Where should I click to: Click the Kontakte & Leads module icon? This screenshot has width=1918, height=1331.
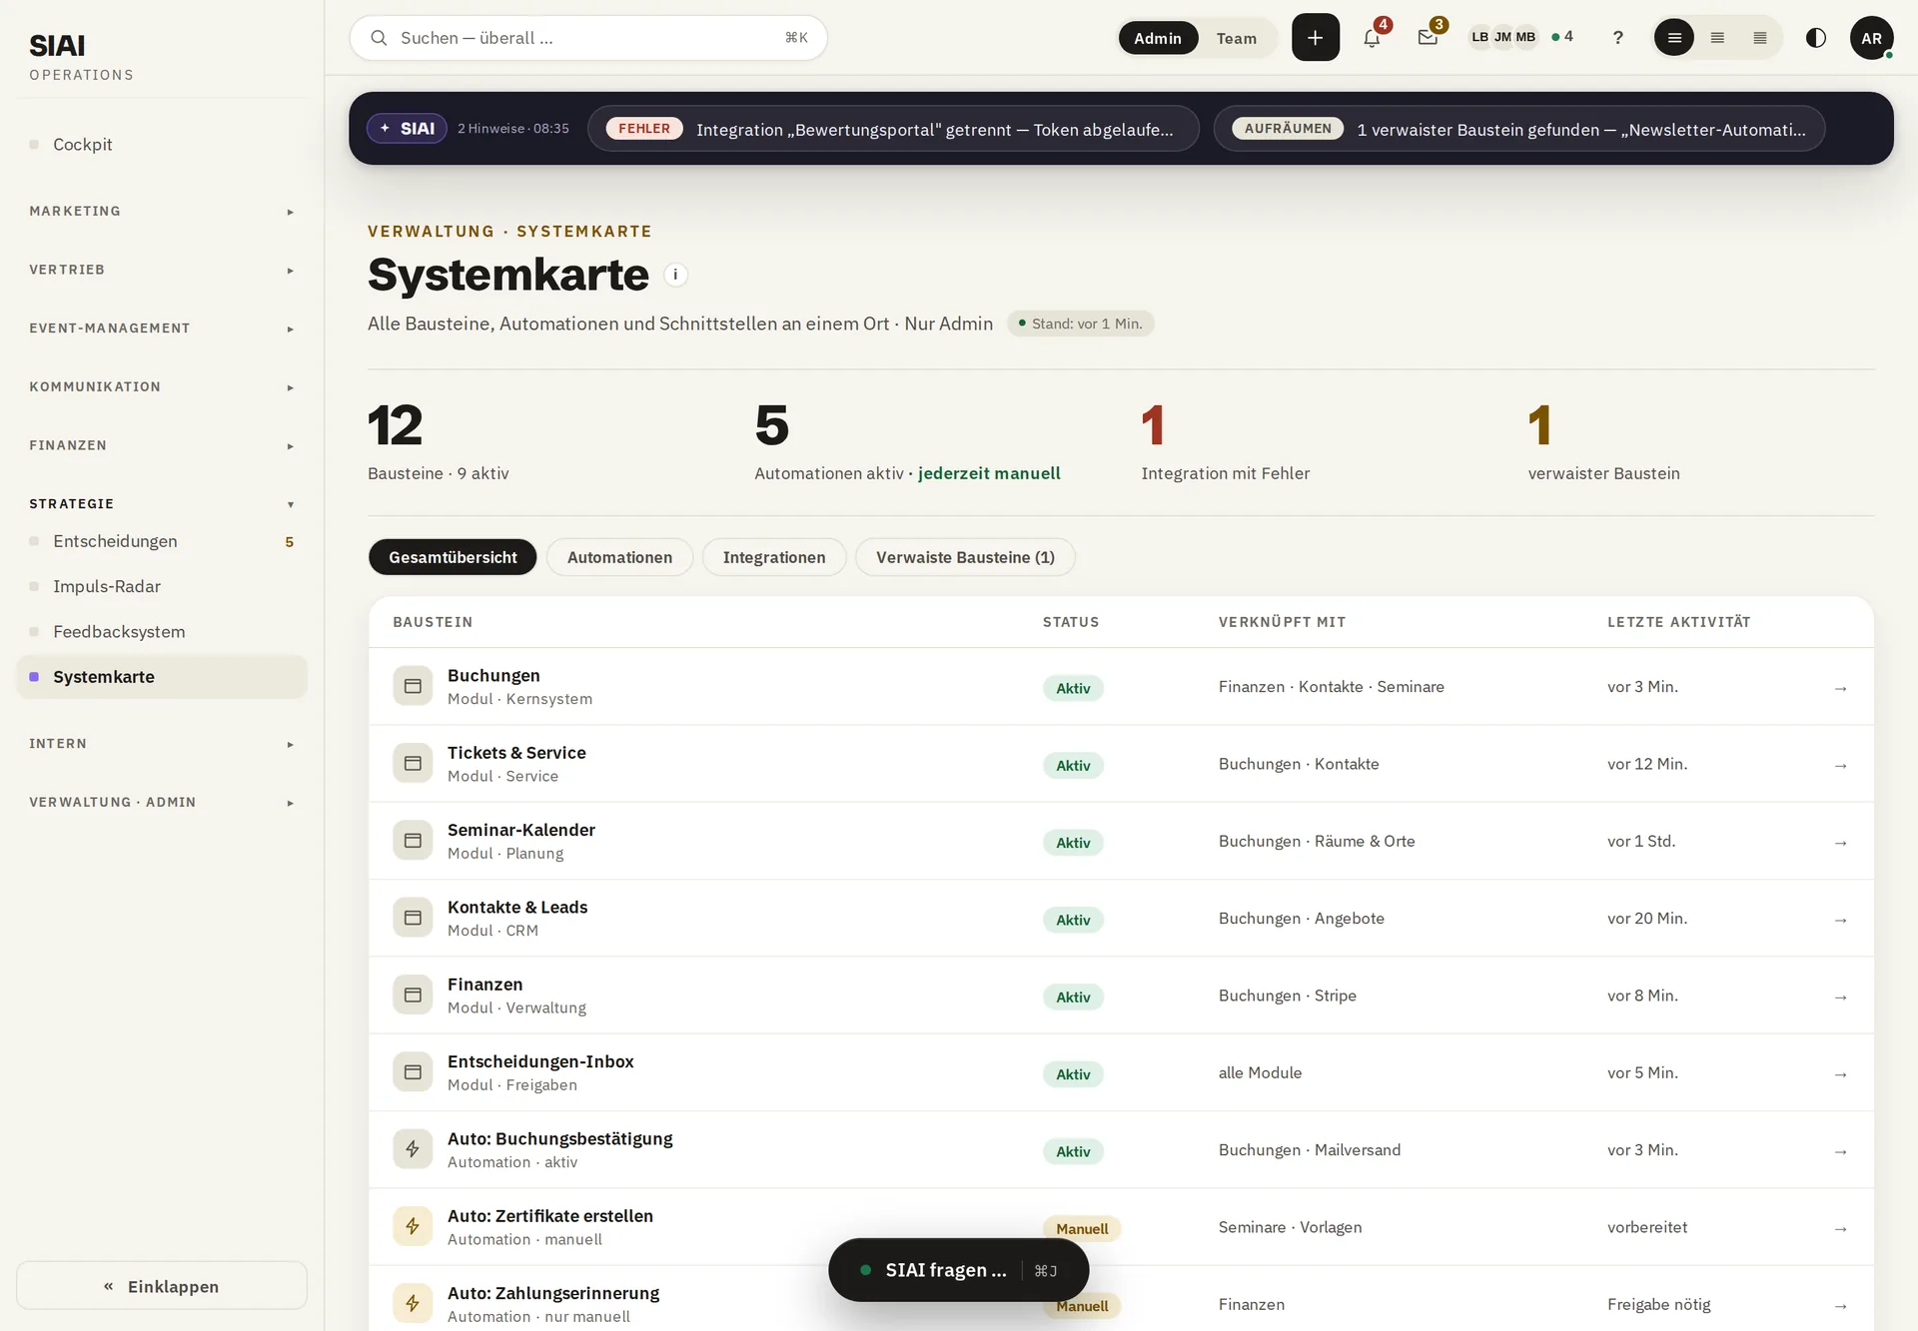[413, 918]
